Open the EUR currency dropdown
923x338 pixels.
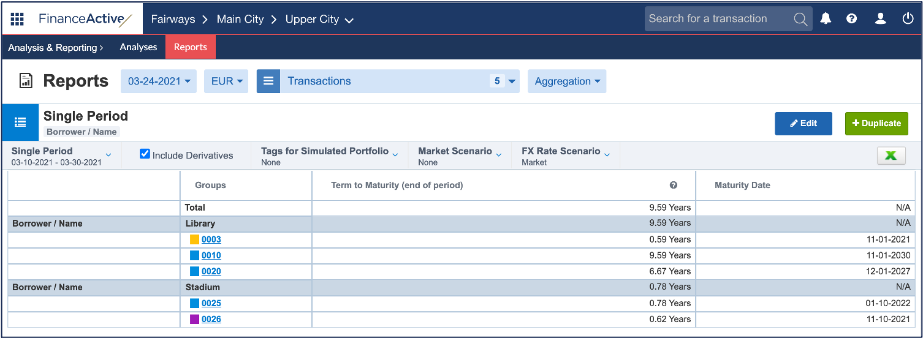click(226, 81)
